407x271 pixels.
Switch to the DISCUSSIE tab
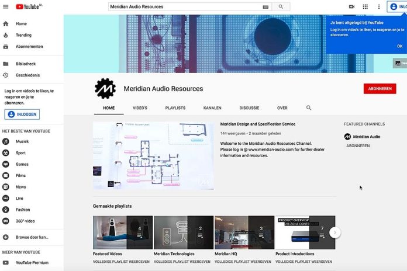pos(249,108)
